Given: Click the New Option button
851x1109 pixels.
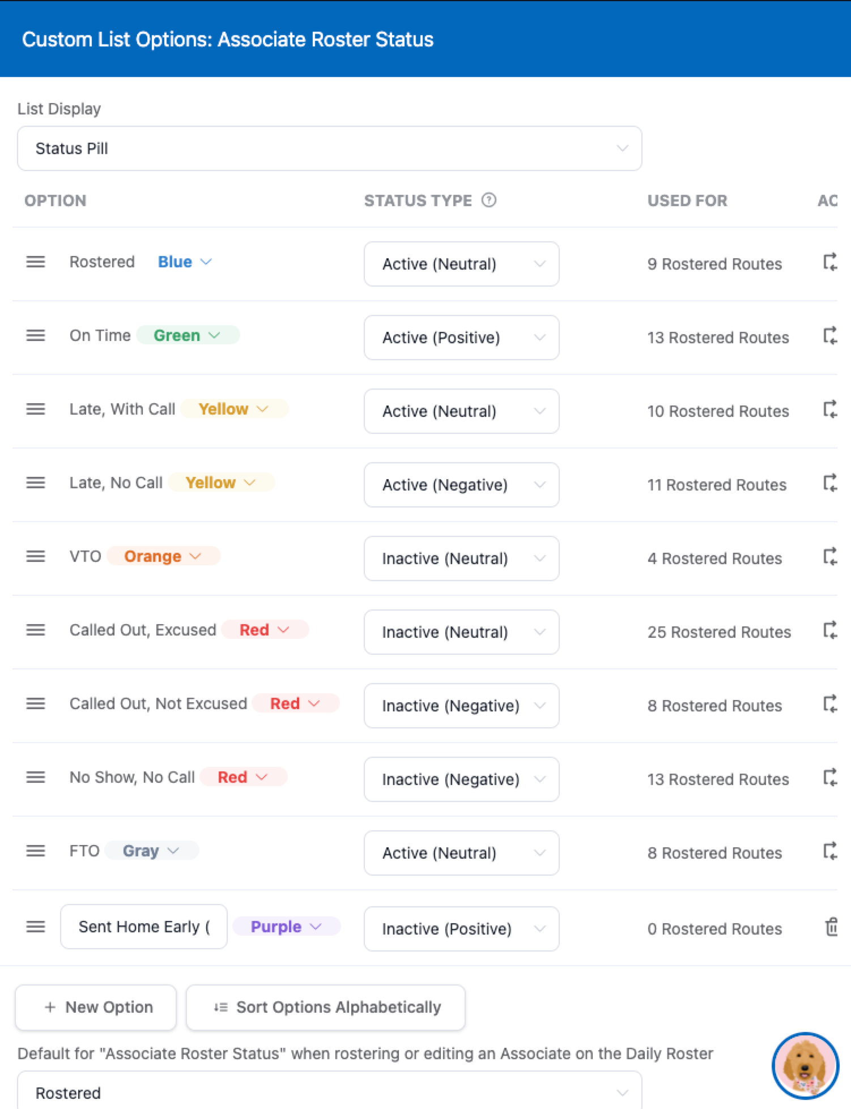Looking at the screenshot, I should [x=96, y=1007].
